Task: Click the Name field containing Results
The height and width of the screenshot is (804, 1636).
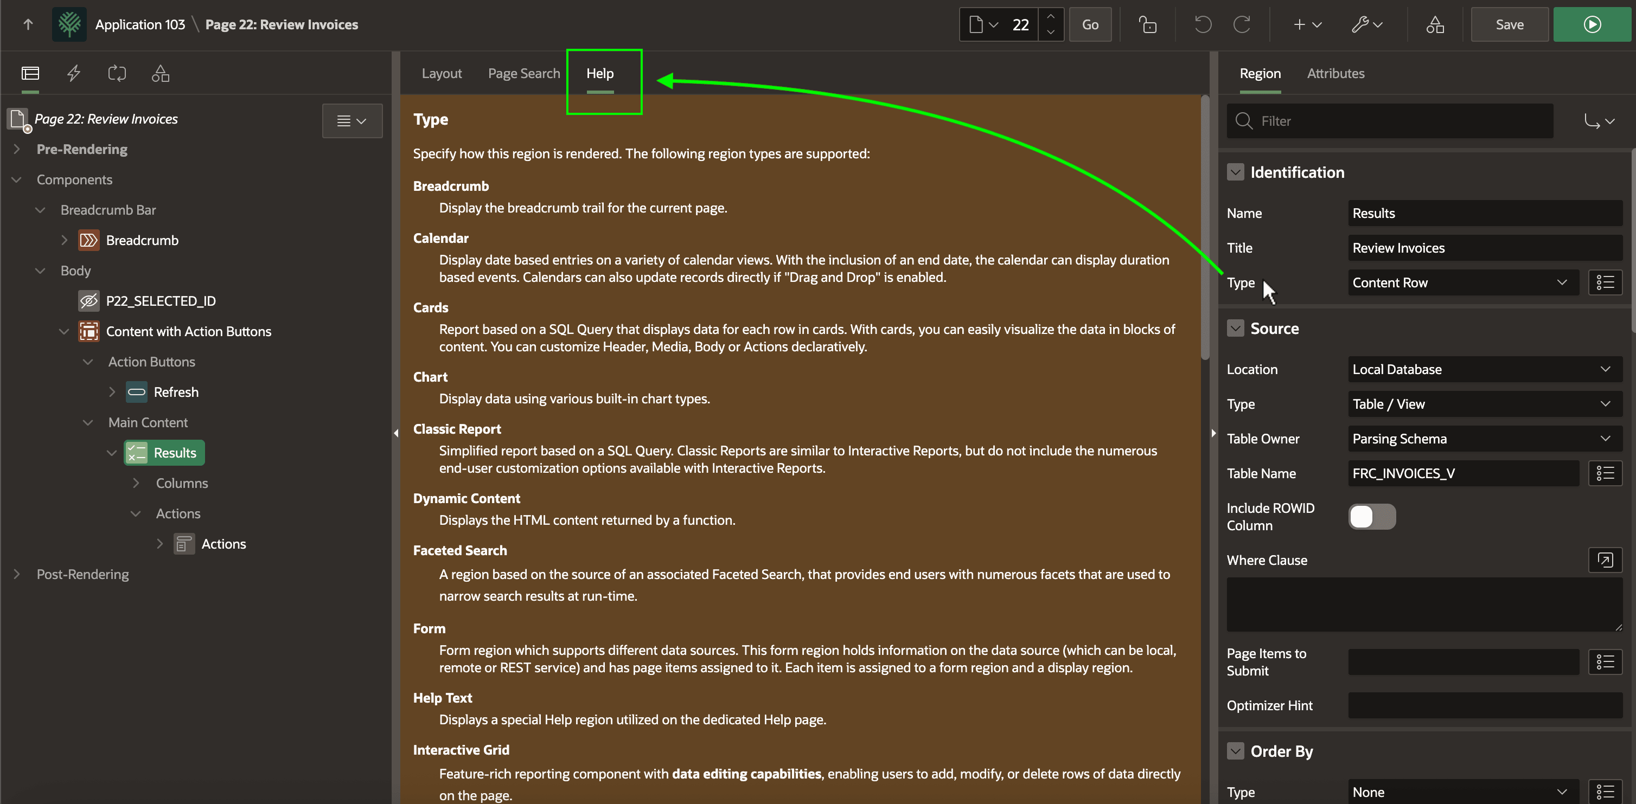Action: click(x=1485, y=213)
